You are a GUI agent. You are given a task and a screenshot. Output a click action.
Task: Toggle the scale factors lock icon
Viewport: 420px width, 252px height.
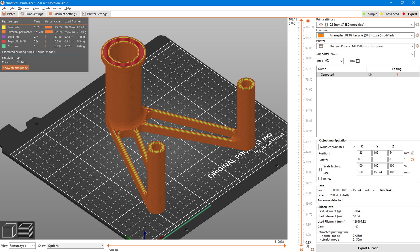pos(320,170)
